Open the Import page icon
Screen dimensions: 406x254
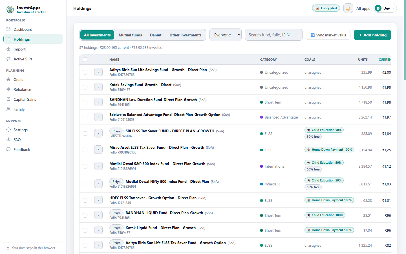click(8, 49)
